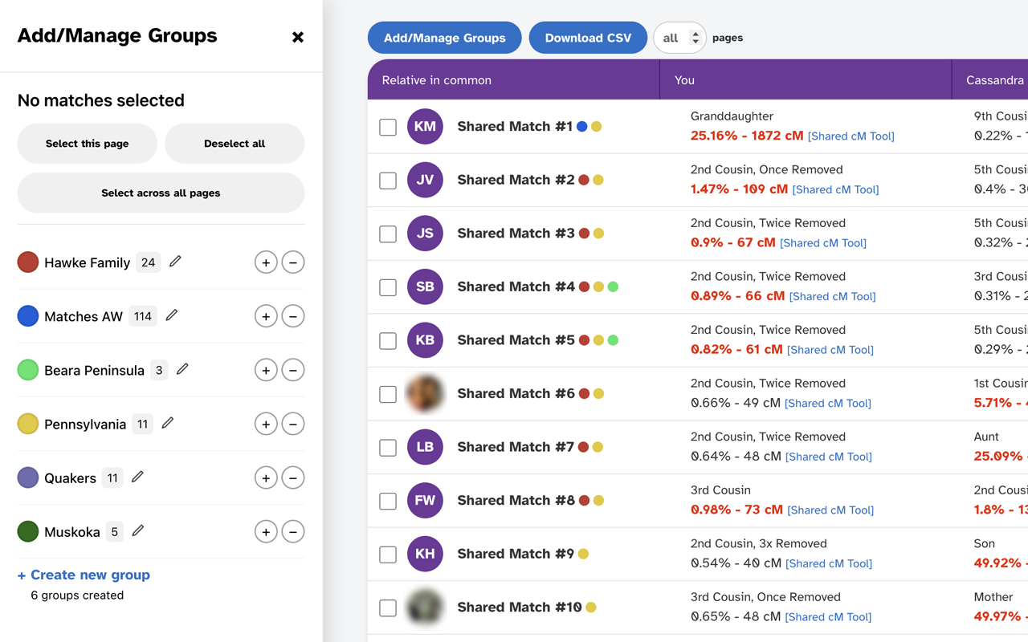This screenshot has height=642, width=1028.
Task: Edit the Pennsylvania group name
Action: 167,422
